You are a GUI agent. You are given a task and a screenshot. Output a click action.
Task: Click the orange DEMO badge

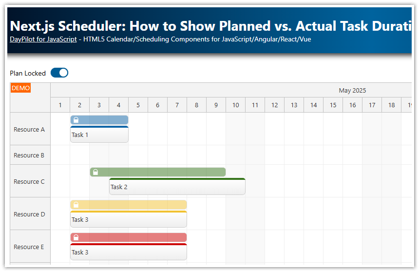pyautogui.click(x=20, y=88)
